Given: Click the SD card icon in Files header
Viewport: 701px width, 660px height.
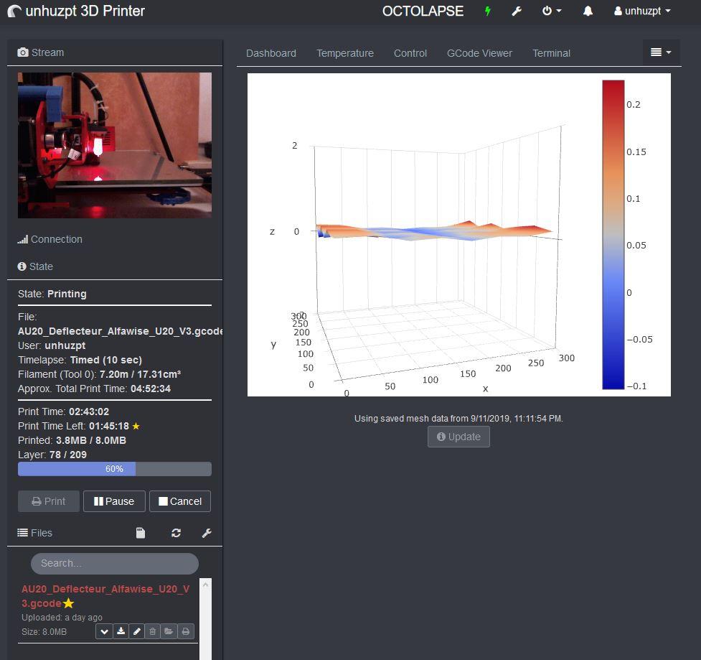Looking at the screenshot, I should [x=141, y=533].
